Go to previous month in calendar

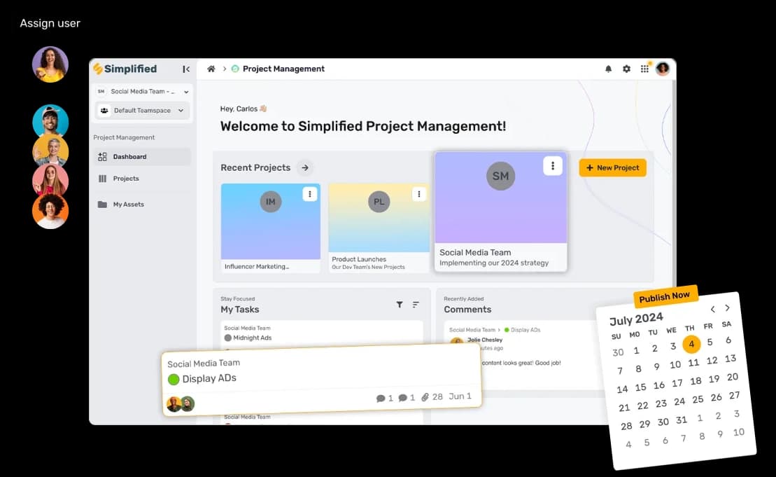[x=712, y=309]
